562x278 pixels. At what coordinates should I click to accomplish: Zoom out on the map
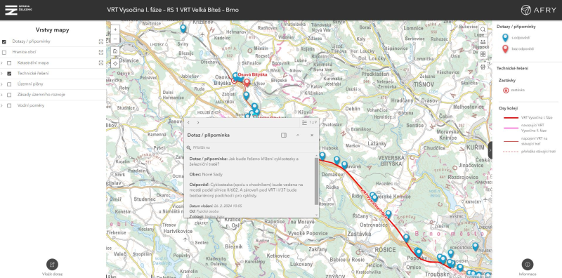coord(115,39)
